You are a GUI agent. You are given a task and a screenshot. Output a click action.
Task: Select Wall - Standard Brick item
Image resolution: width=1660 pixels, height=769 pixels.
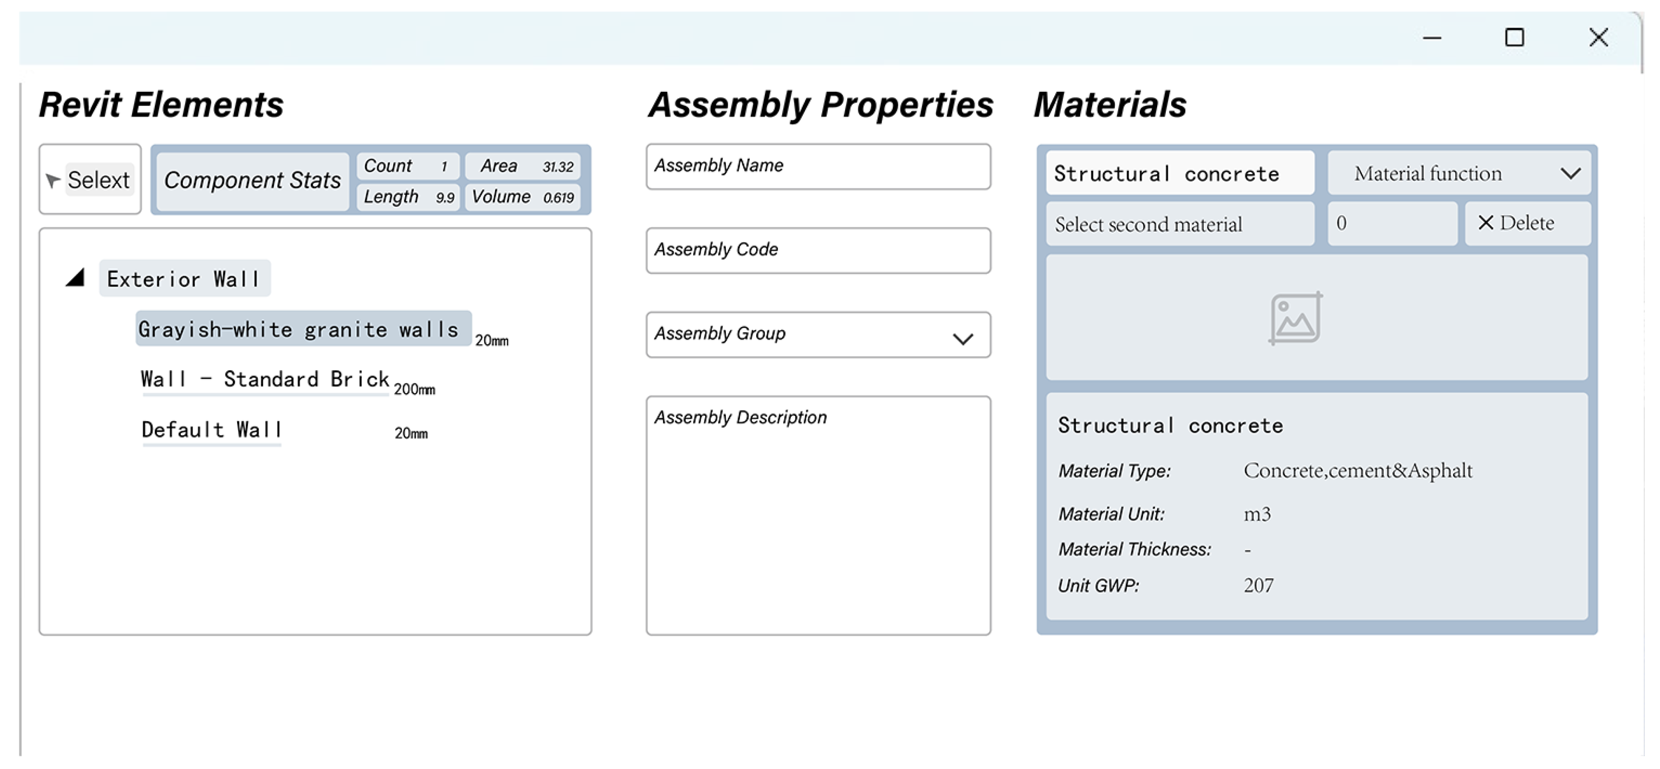(264, 379)
